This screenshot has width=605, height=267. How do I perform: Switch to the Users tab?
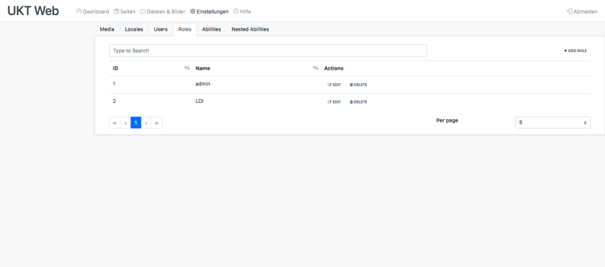click(x=160, y=29)
